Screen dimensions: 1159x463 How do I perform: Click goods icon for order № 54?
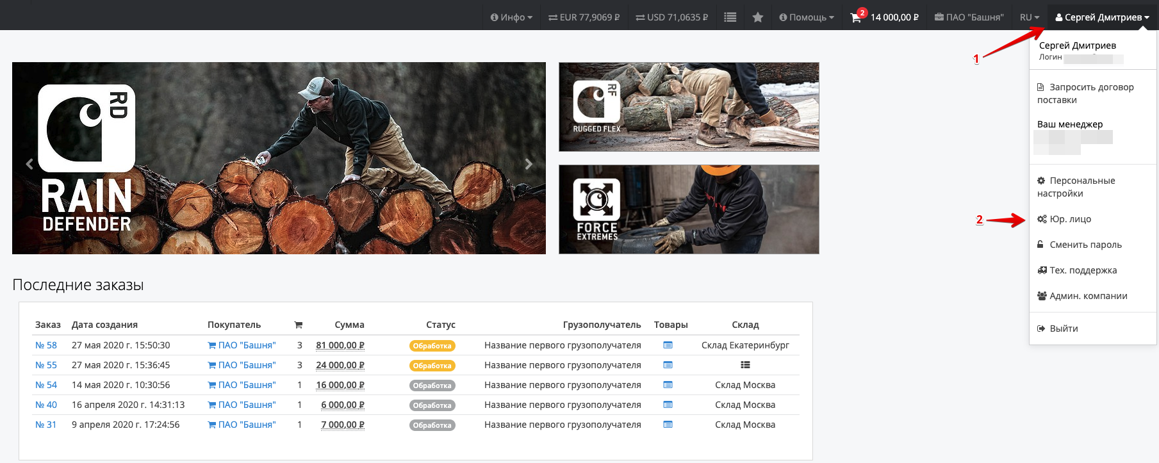668,385
